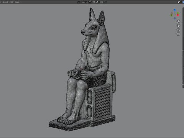This screenshot has width=184, height=138.
Task: Open the viewport gizmo options dropdown
Action: (179, 2)
